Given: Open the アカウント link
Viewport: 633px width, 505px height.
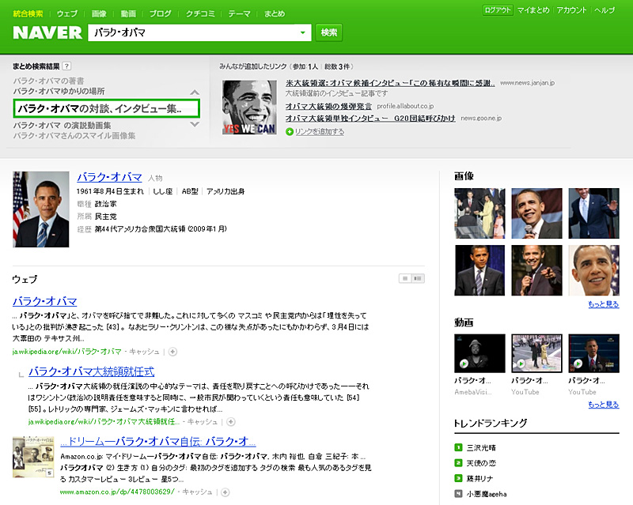Looking at the screenshot, I should 571,10.
